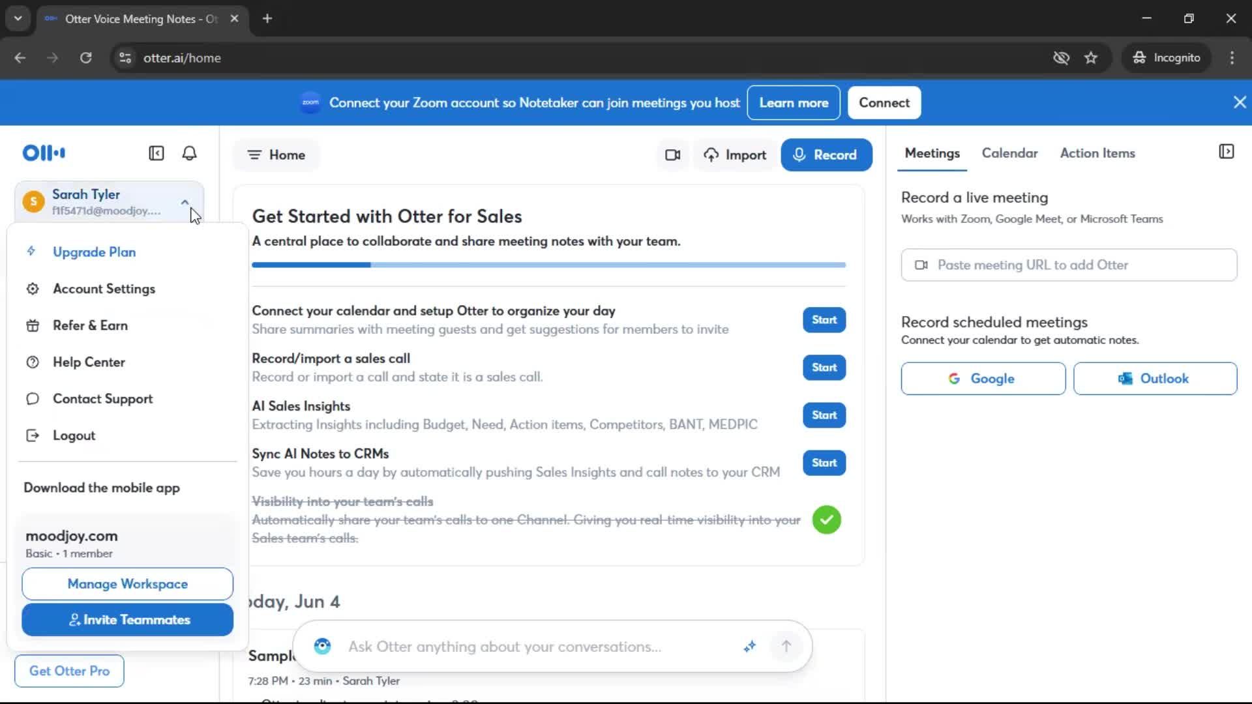Collapse the left sidebar panel icon

coord(156,153)
